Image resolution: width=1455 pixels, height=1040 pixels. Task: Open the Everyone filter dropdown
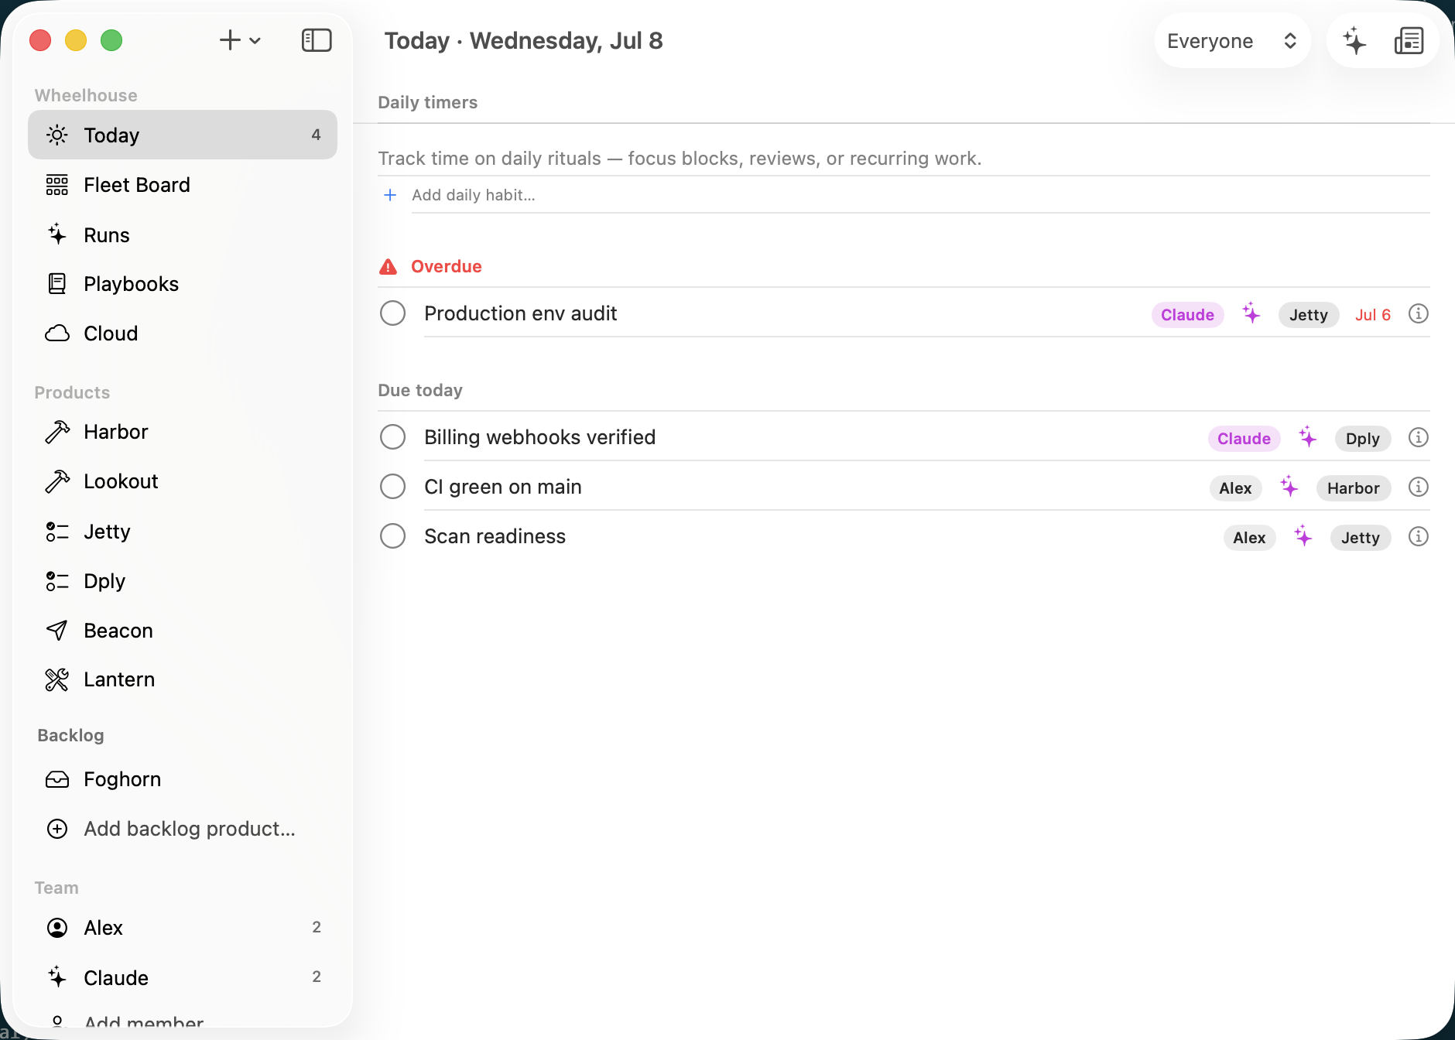point(1232,41)
